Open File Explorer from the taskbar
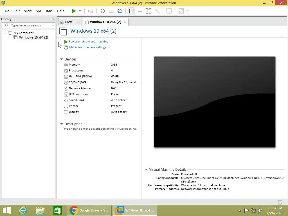 40,210
